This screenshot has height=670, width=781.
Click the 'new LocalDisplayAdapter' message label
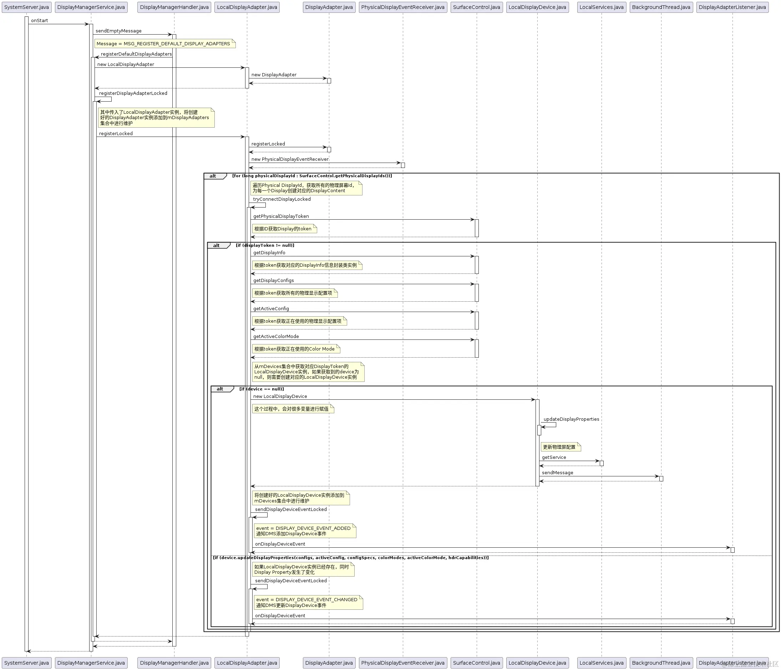[126, 65]
